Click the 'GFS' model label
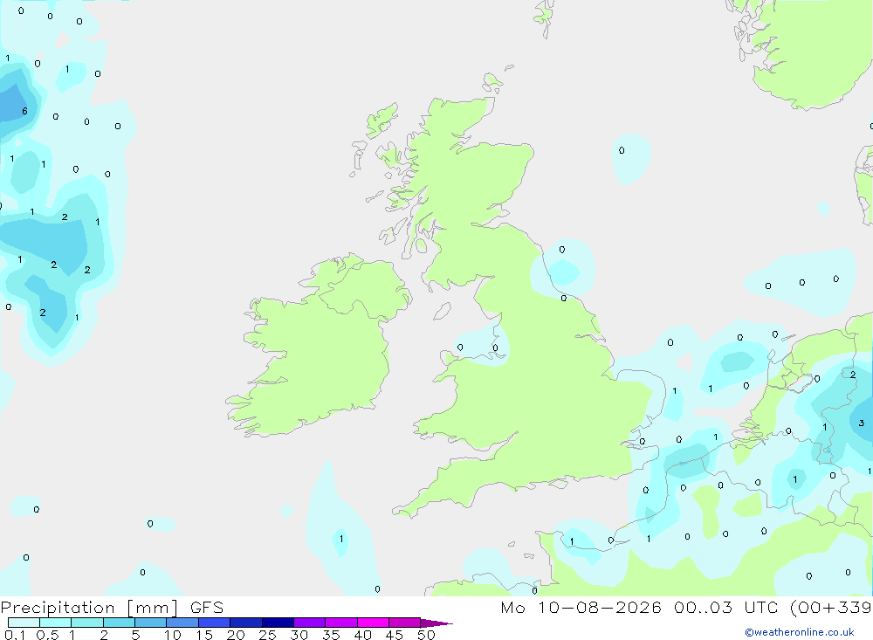 pos(207,607)
